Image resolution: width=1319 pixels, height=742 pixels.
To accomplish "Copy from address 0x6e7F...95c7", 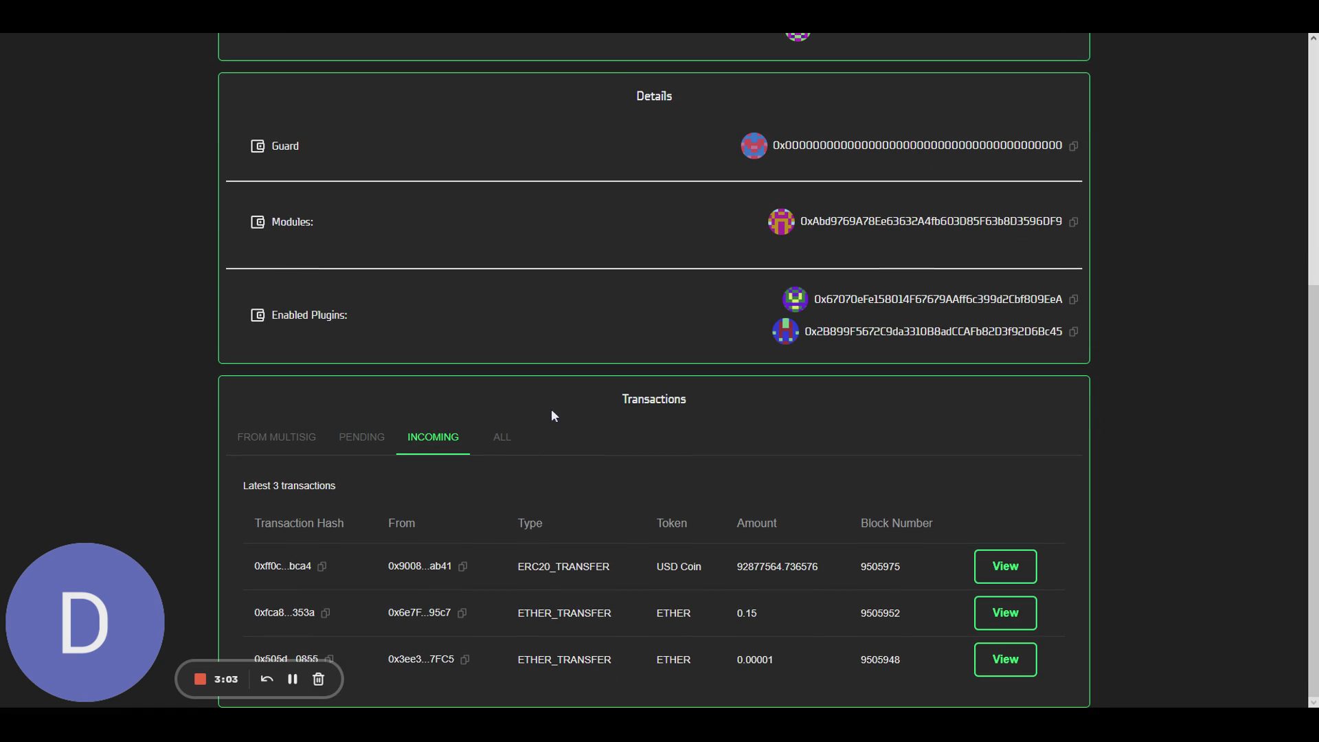I will point(462,613).
